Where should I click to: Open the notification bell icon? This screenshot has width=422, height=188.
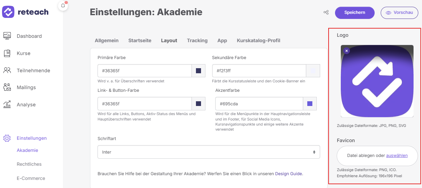click(x=63, y=6)
